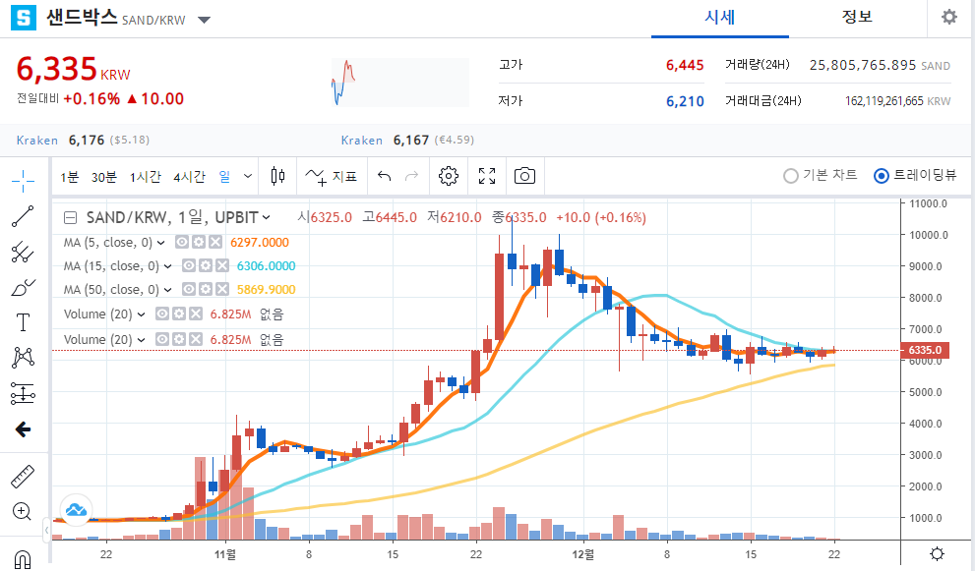Expand the time interval dropdown

pyautogui.click(x=248, y=177)
